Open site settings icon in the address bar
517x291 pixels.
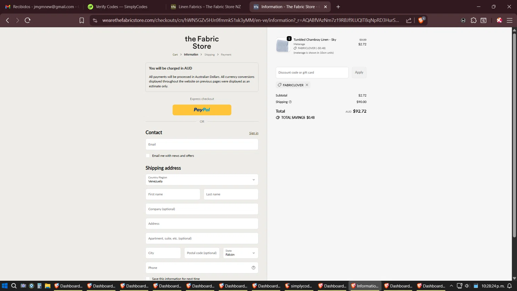pyautogui.click(x=95, y=20)
